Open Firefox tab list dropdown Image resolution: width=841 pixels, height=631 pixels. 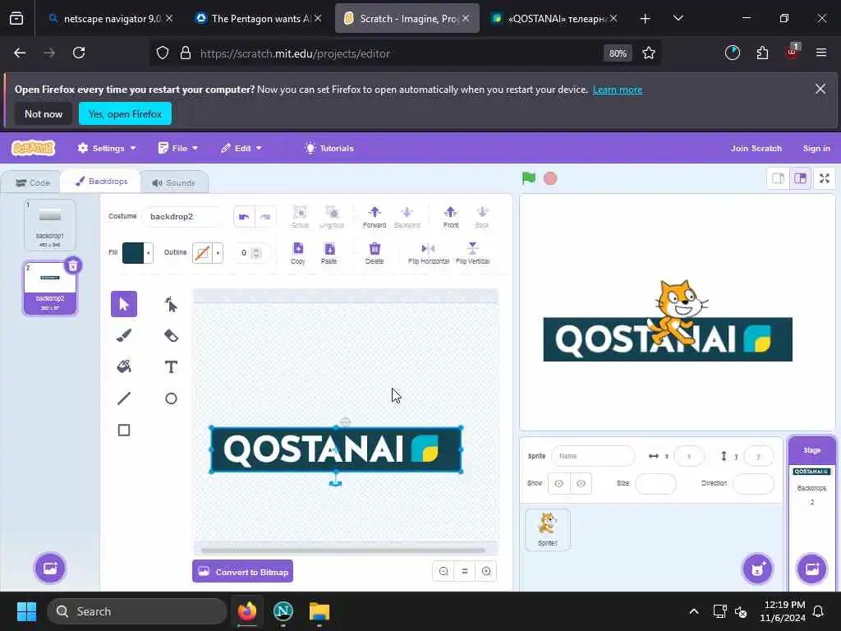[678, 19]
